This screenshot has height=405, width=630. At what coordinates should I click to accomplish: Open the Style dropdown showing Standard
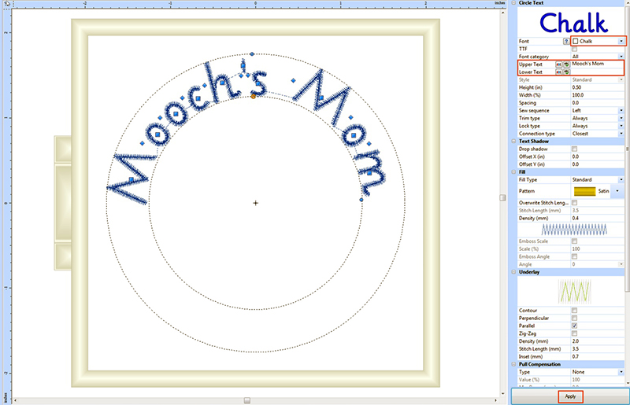[621, 79]
